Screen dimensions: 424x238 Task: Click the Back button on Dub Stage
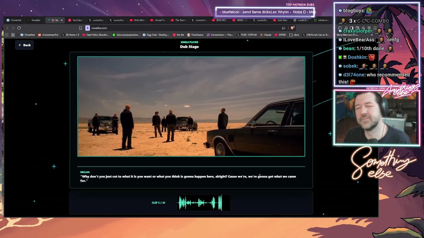(25, 45)
